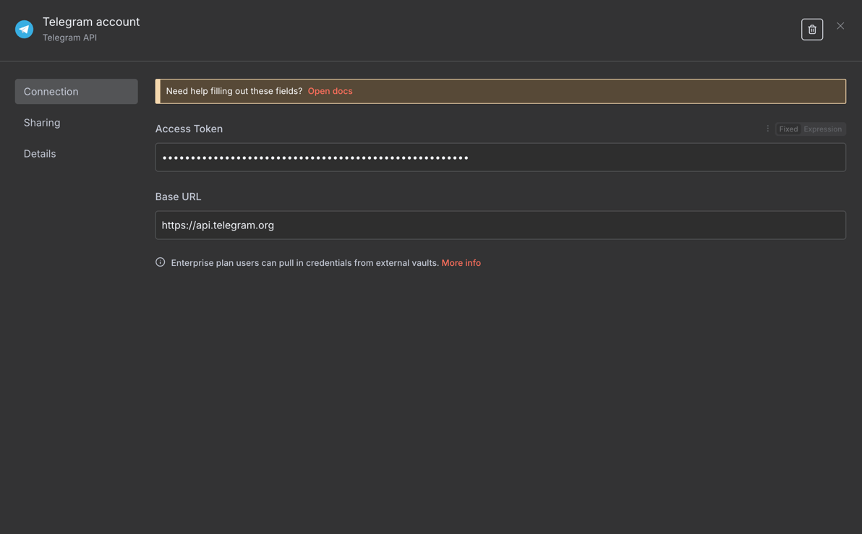Viewport: 862px width, 534px height.
Task: Switch Access Token to Fixed mode
Action: [x=788, y=129]
